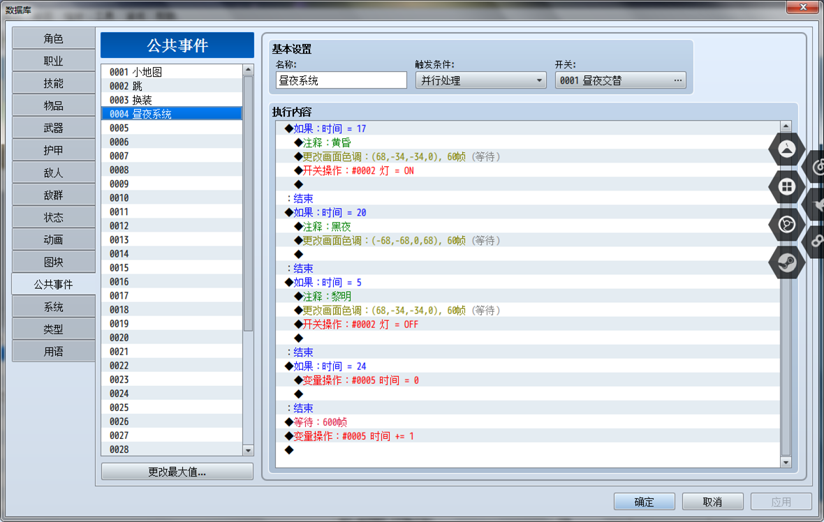Switch to the 状态 tab
The image size is (824, 522).
tap(53, 218)
